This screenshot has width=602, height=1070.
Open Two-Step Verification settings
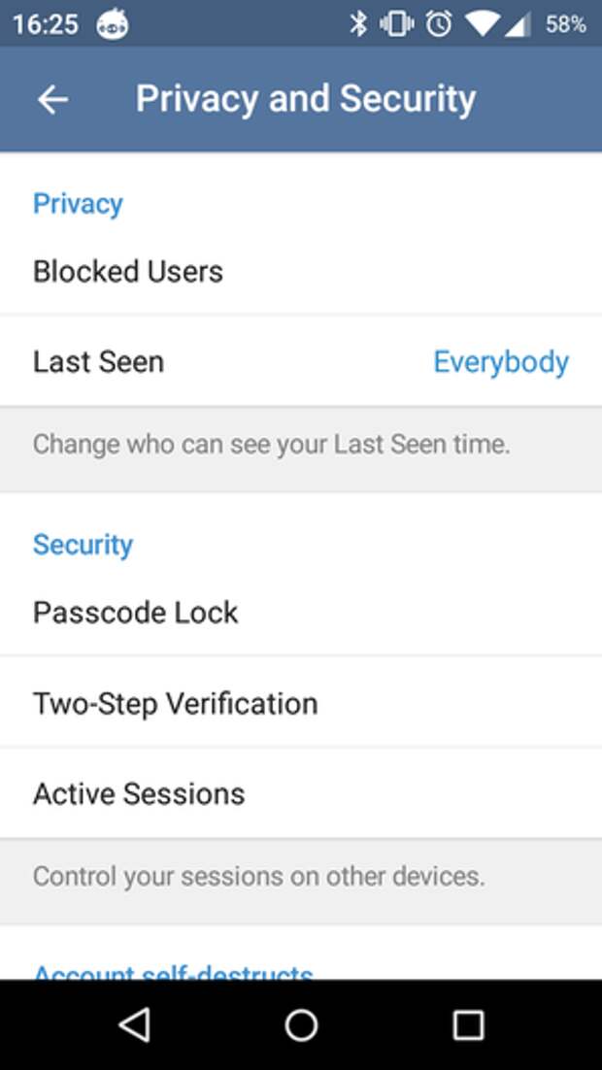pyautogui.click(x=301, y=703)
